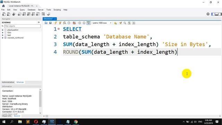Open the View menu
222x125 pixels.
(x=15, y=10)
